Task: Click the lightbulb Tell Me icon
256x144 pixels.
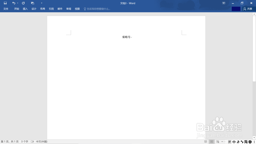Action: coord(85,9)
